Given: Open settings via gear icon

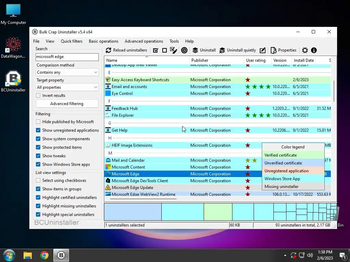Looking at the screenshot, I should point(305,50).
